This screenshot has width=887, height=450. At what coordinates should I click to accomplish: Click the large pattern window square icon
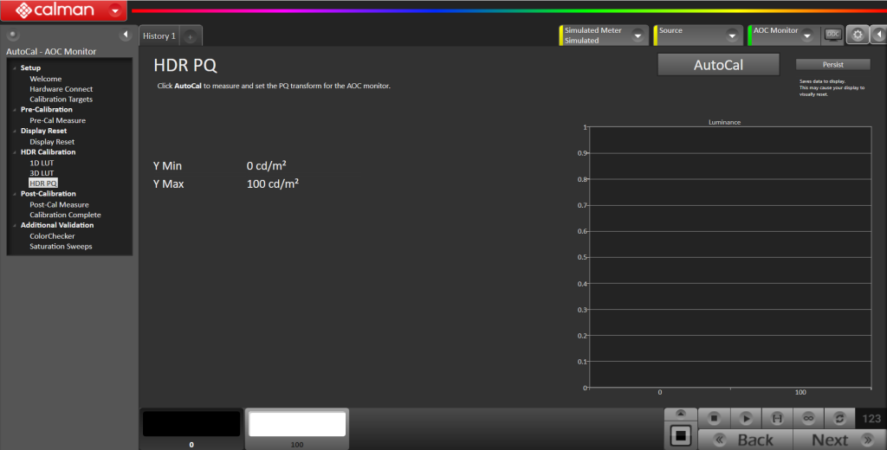[x=681, y=435]
